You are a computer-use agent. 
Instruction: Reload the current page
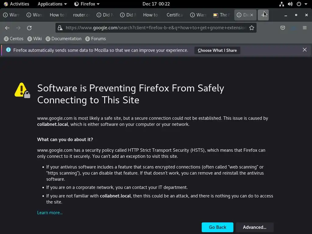click(x=29, y=28)
